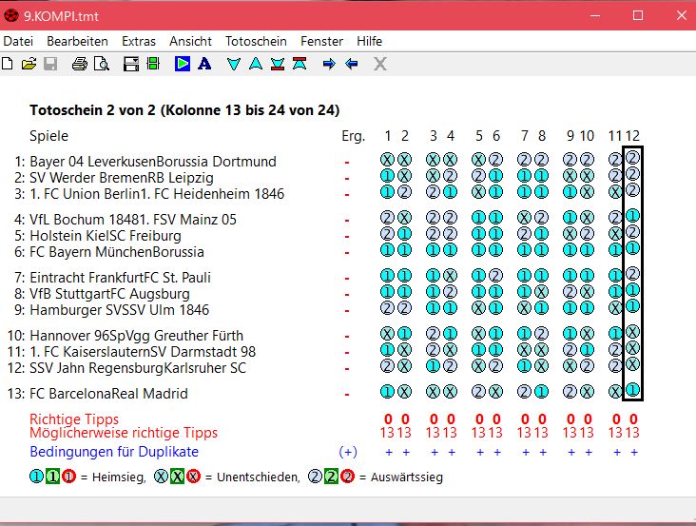Screen dimensions: 696x526
Task: Click cyan Heimsieg 1 legend icon
Action: coord(36,477)
